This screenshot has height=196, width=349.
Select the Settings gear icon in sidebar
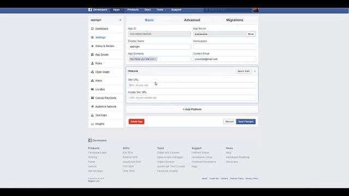(92, 38)
